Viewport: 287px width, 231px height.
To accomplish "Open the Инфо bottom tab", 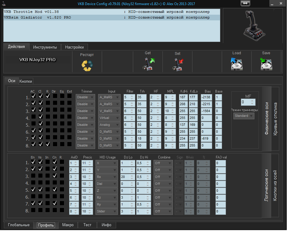I will click(x=107, y=225).
